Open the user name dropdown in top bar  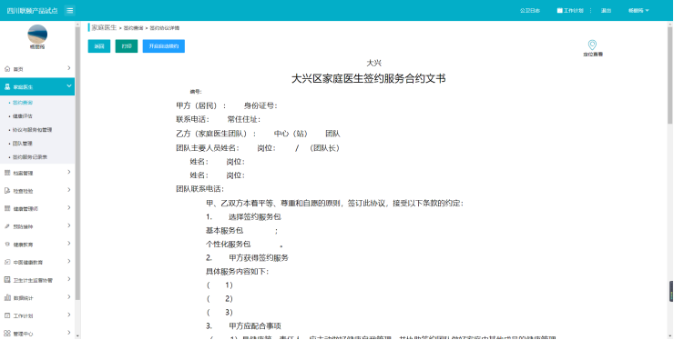638,11
